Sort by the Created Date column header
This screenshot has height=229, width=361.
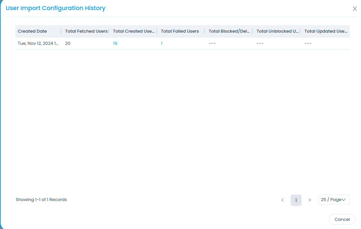[32, 31]
